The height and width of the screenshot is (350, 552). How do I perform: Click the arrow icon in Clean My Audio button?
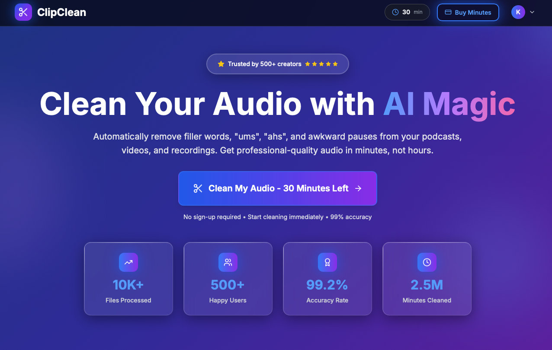click(x=358, y=188)
